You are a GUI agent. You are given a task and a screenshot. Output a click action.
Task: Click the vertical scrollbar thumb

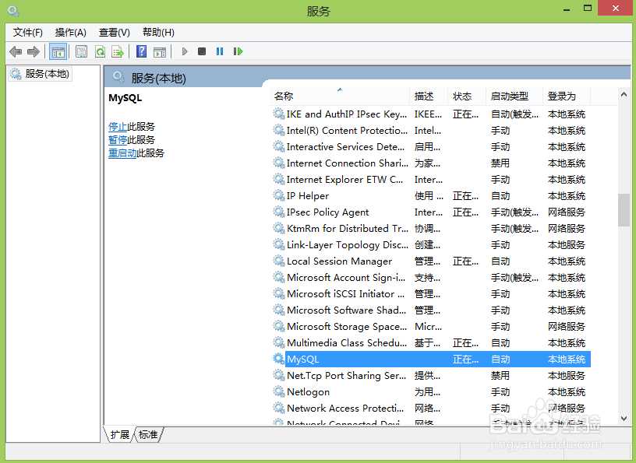[624, 210]
